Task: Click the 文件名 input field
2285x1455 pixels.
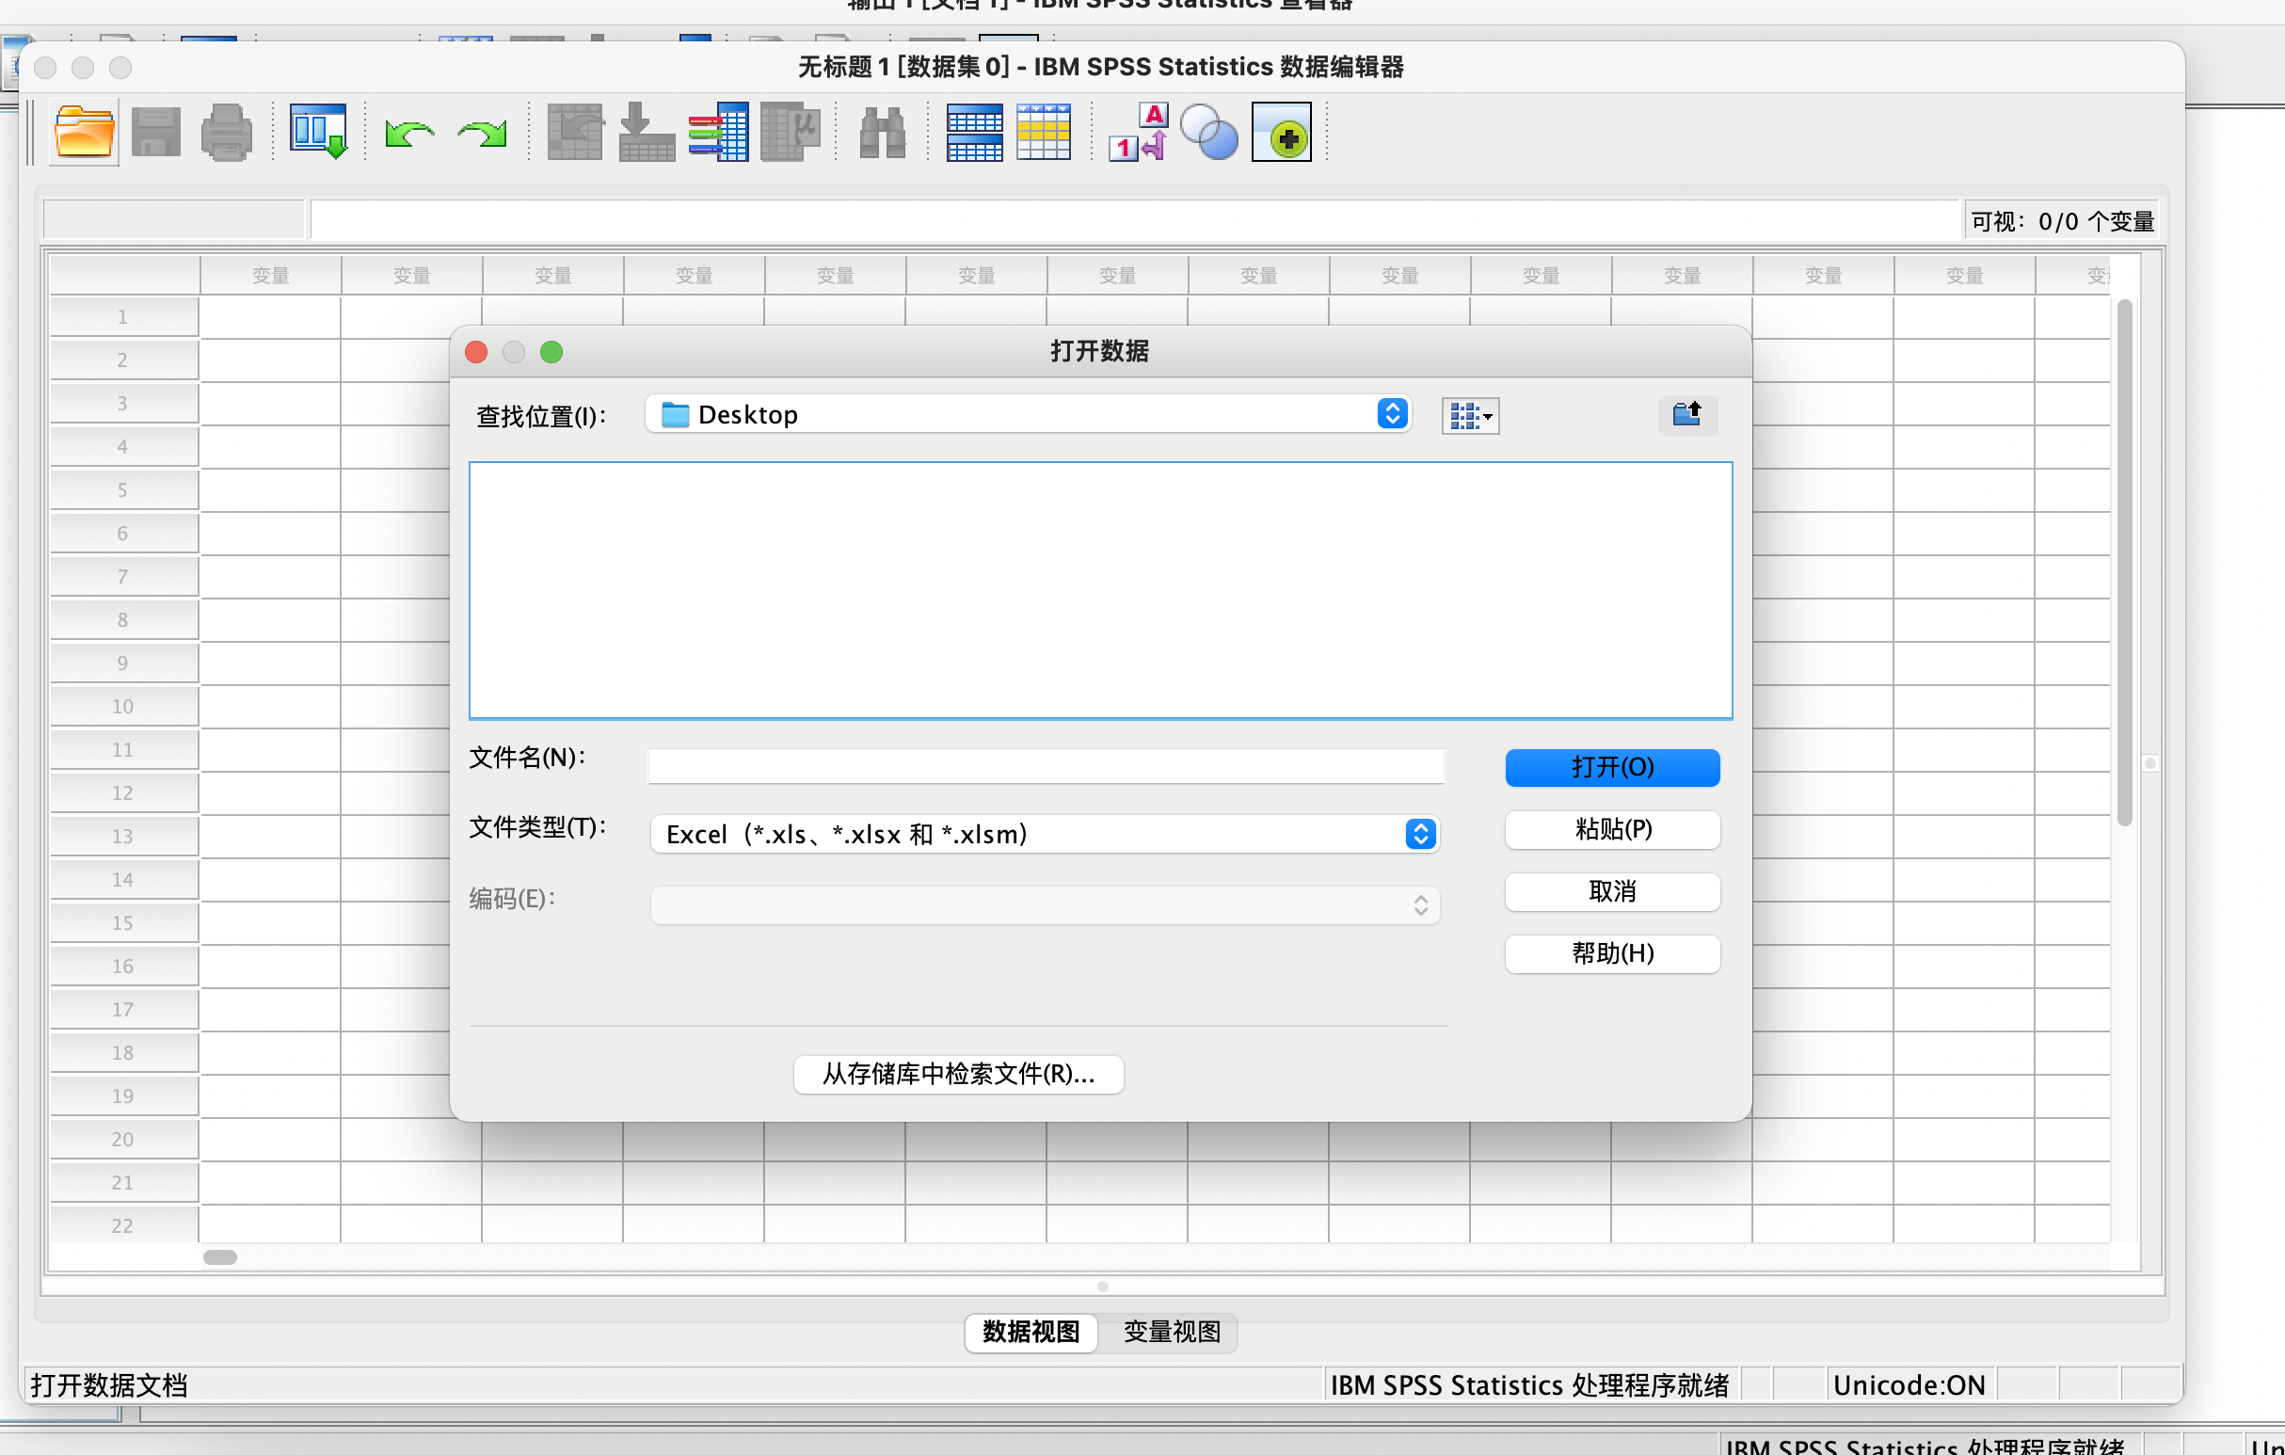Action: [x=1045, y=767]
